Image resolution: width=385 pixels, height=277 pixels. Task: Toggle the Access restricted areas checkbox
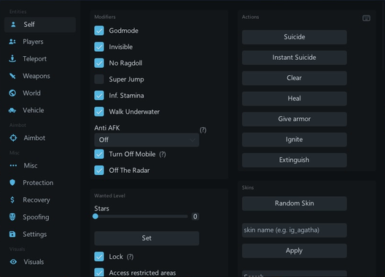(99, 273)
